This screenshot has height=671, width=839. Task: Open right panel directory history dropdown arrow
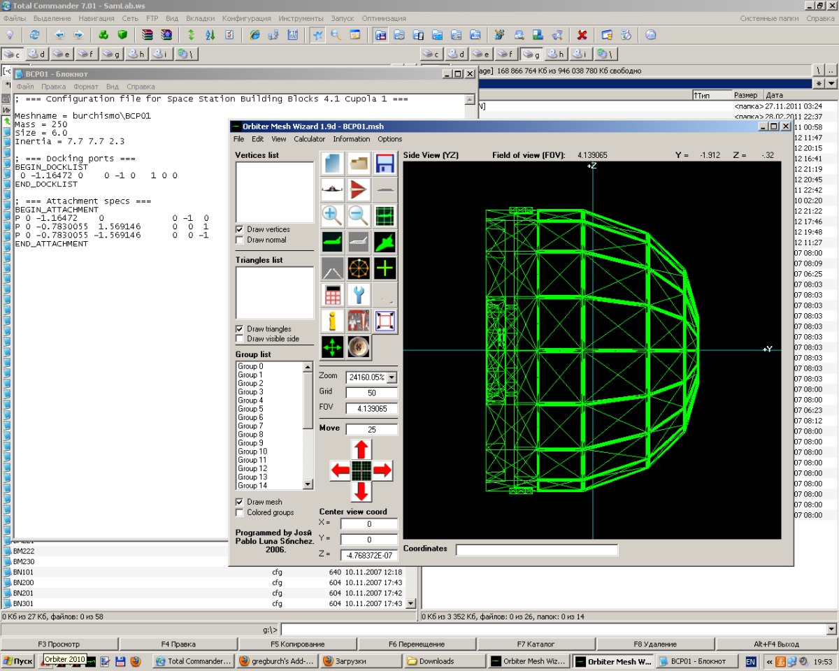click(x=831, y=84)
